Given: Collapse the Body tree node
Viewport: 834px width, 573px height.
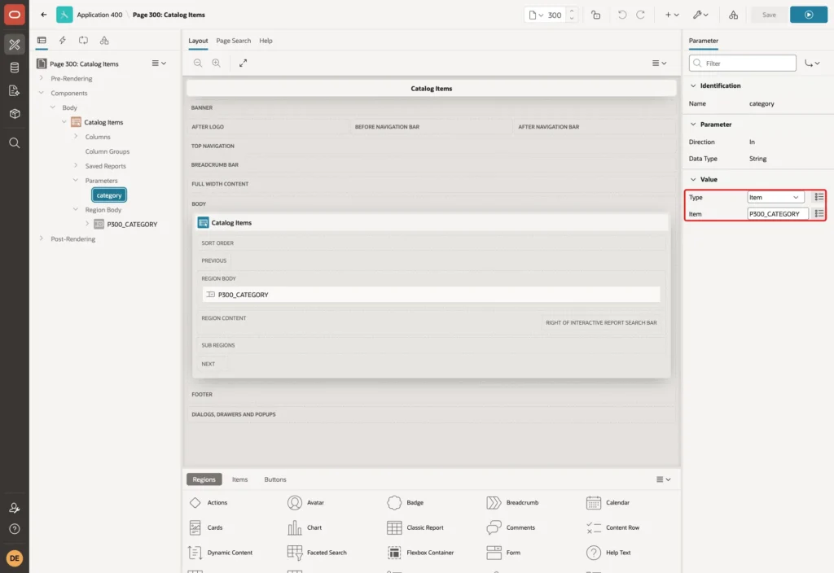Looking at the screenshot, I should coord(53,107).
